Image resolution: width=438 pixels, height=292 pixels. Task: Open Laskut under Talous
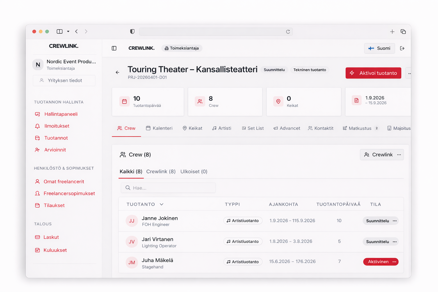pos(47,237)
